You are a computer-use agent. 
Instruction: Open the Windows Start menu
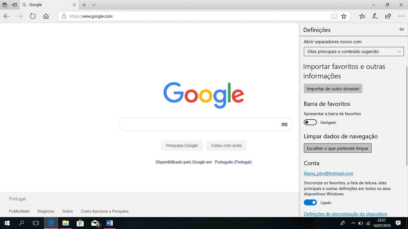6,223
